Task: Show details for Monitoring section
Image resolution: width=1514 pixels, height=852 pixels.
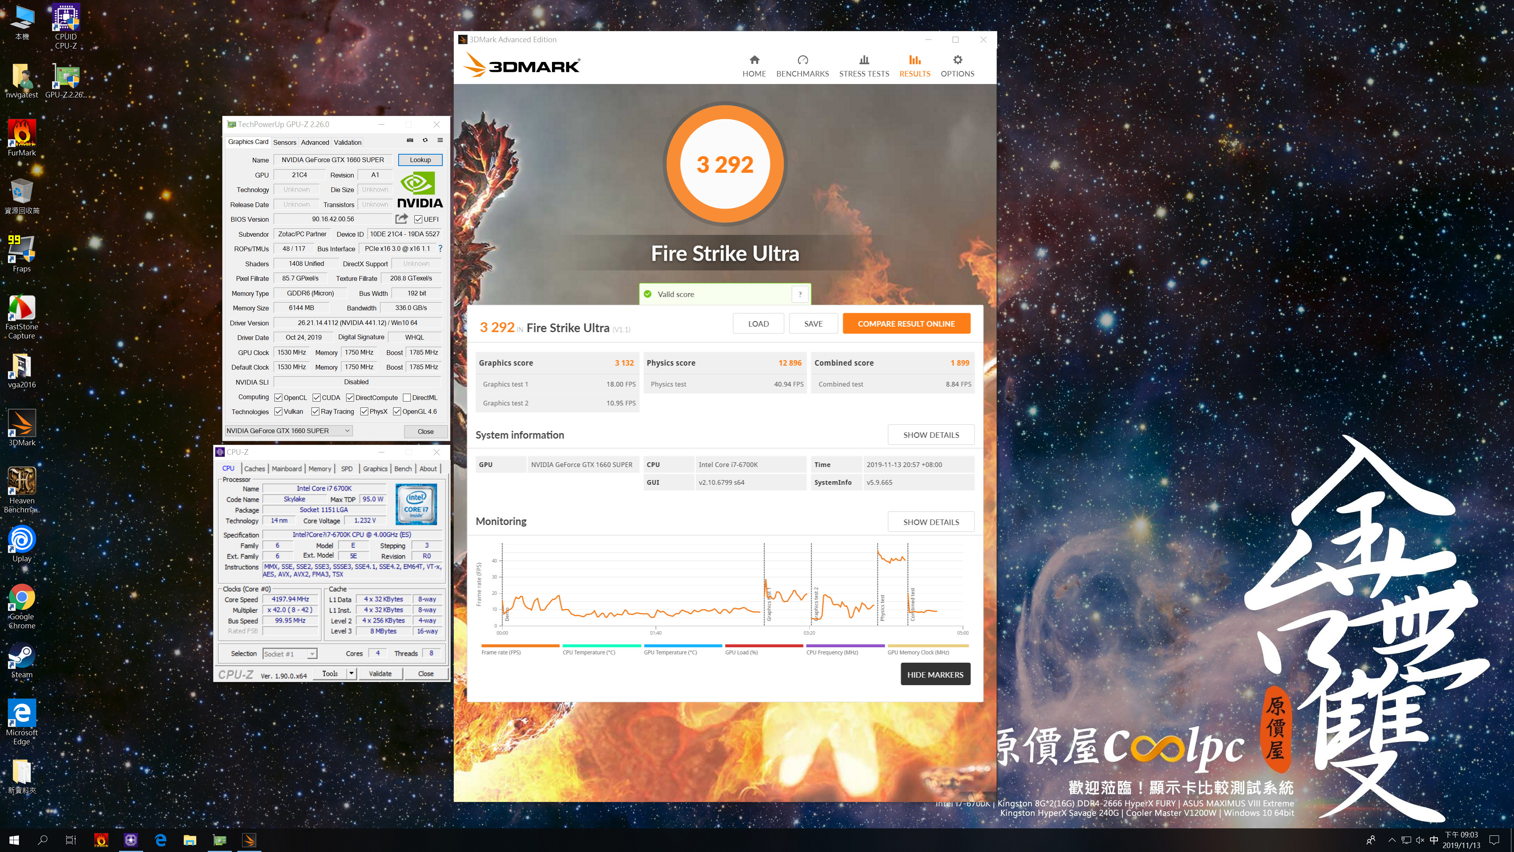Action: [931, 522]
